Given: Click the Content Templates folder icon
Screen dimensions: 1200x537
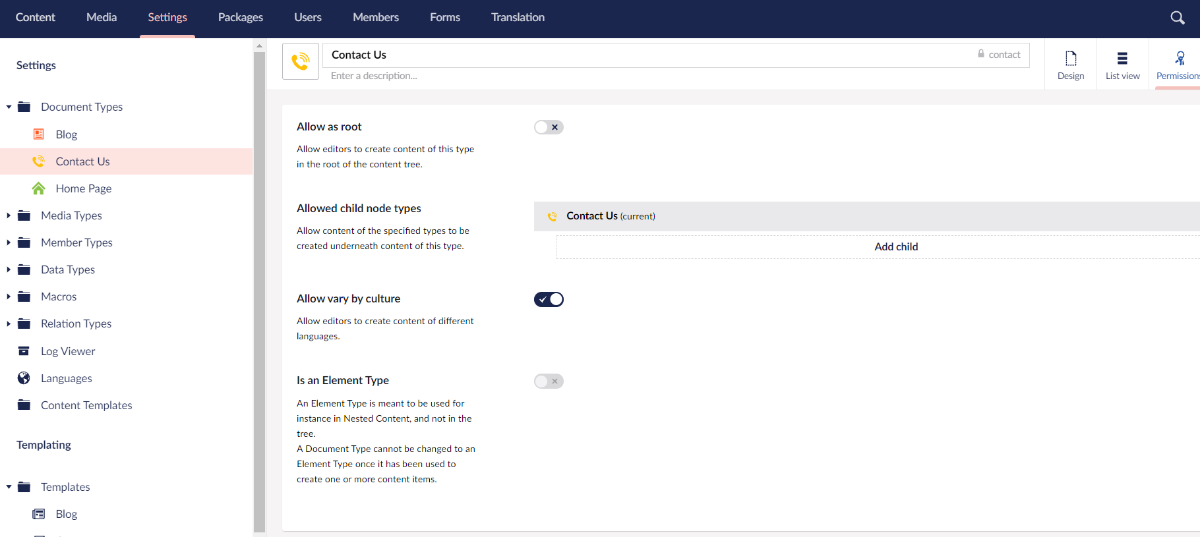Looking at the screenshot, I should coord(24,405).
